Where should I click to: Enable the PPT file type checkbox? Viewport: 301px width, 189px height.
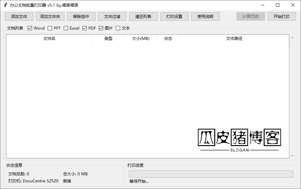click(50, 28)
